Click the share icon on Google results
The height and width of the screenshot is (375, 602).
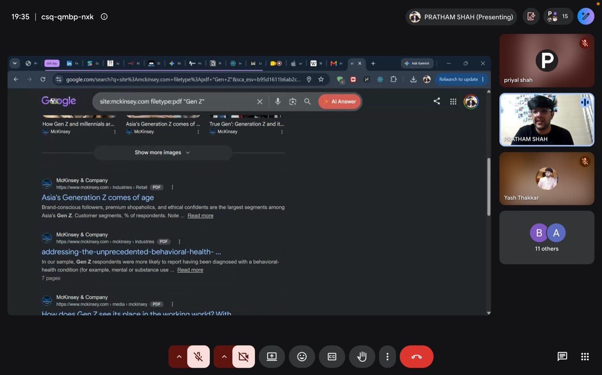(437, 101)
